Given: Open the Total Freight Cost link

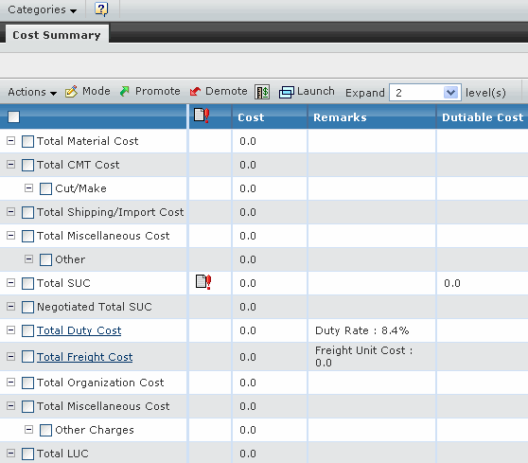Looking at the screenshot, I should 84,357.
